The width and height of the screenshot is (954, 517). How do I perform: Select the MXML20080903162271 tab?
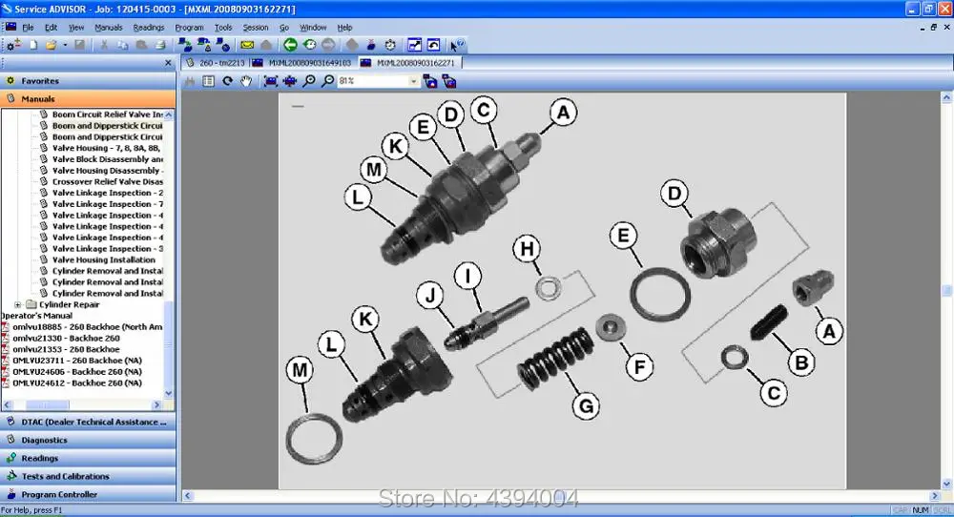(x=409, y=63)
